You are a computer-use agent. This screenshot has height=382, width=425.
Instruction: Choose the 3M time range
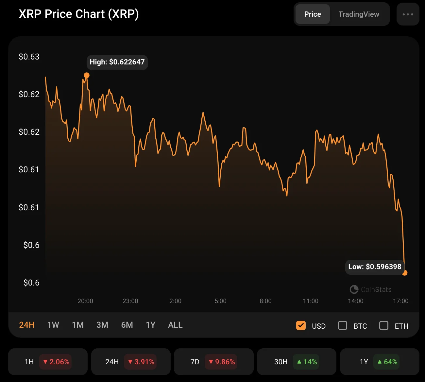[102, 325]
